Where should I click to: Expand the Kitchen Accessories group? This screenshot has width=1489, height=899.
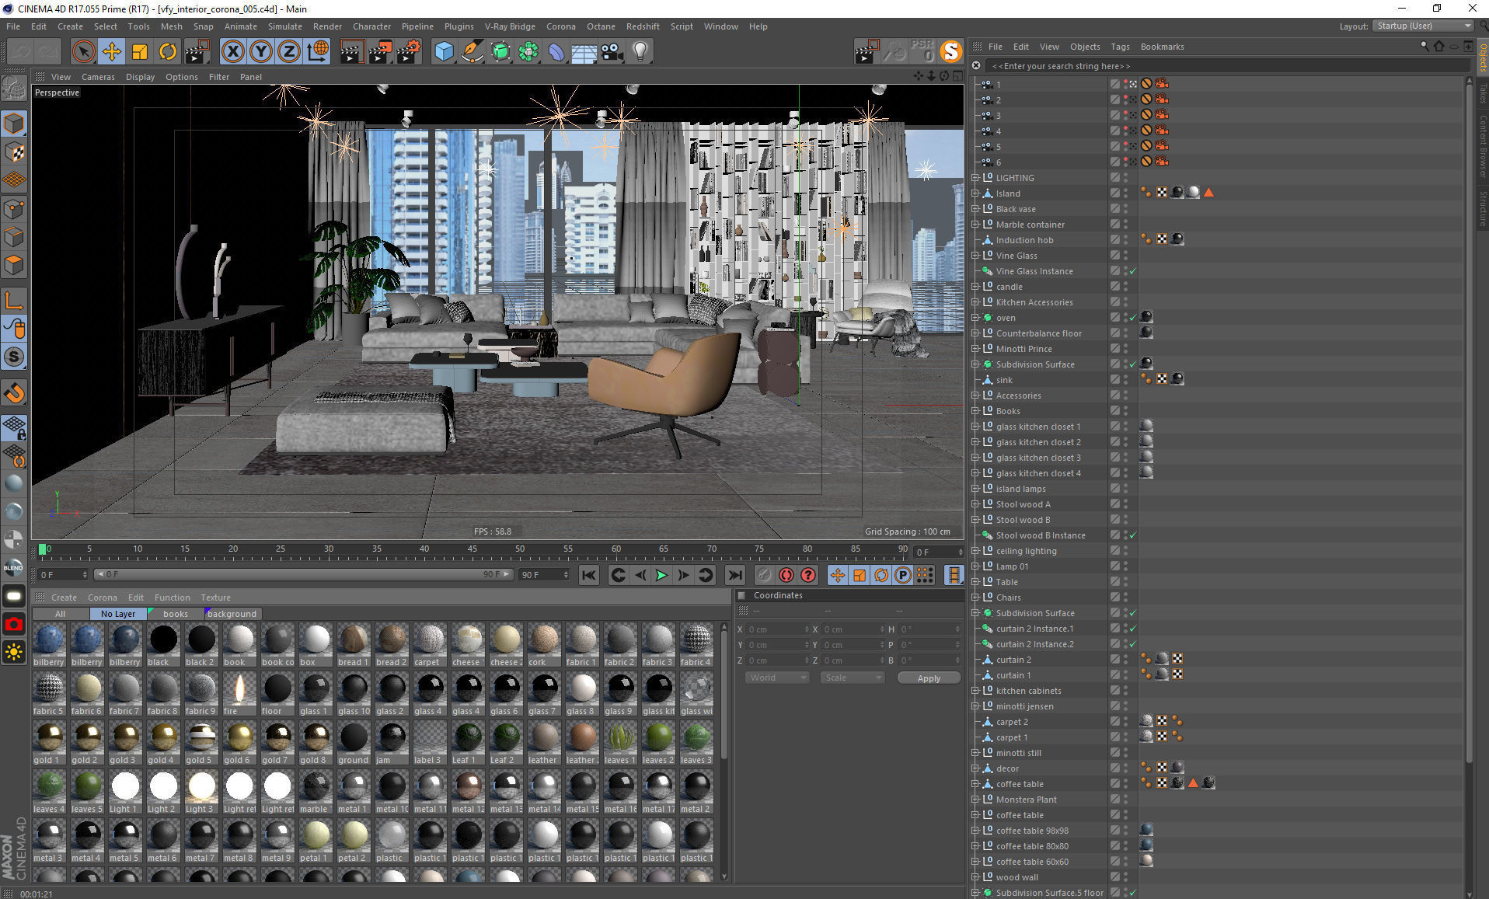tap(975, 302)
